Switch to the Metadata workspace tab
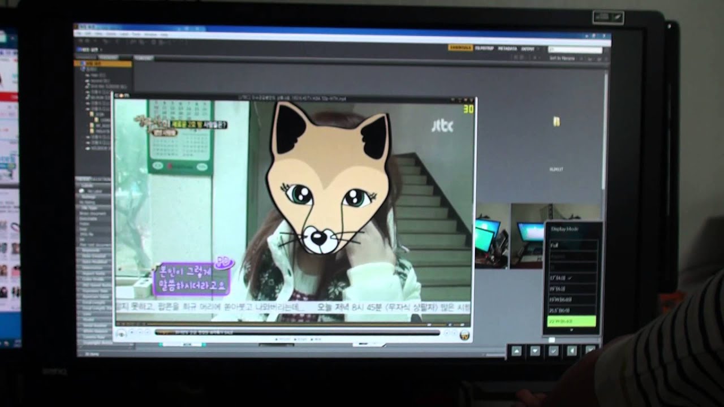Screen dimensions: 724x407 [x=507, y=49]
